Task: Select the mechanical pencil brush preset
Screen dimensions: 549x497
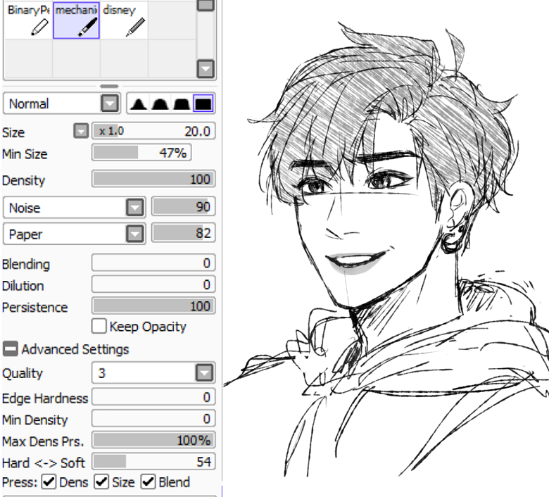Action: point(76,20)
